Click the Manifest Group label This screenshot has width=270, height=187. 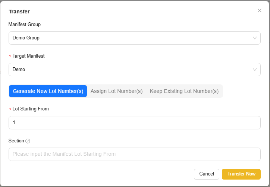point(25,25)
